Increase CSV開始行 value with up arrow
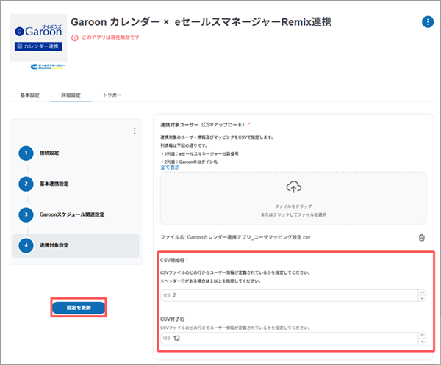This screenshot has height=365, width=441. [421, 292]
